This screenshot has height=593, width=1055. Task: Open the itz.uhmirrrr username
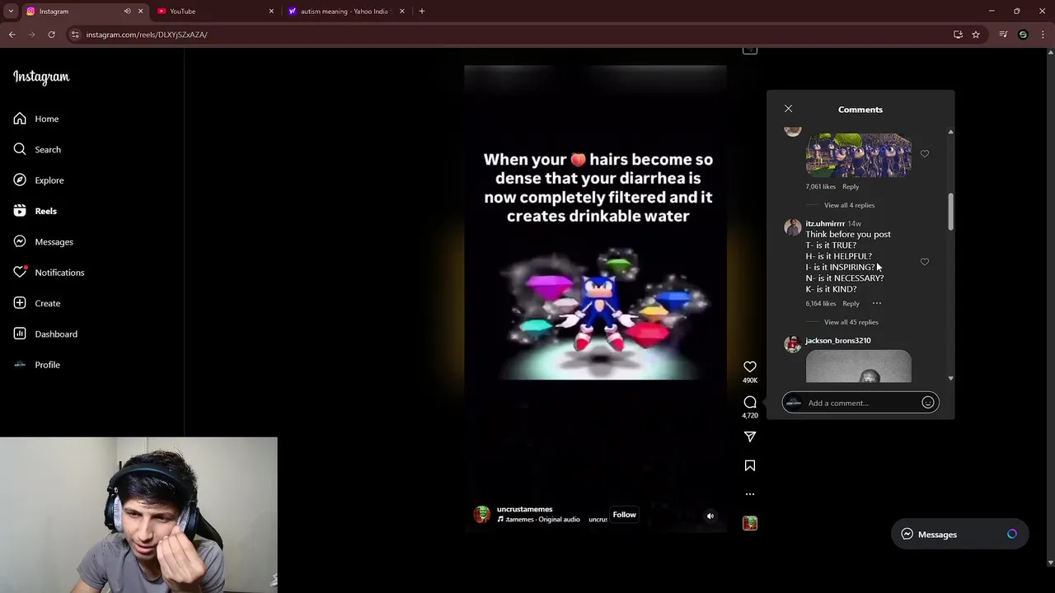(825, 223)
